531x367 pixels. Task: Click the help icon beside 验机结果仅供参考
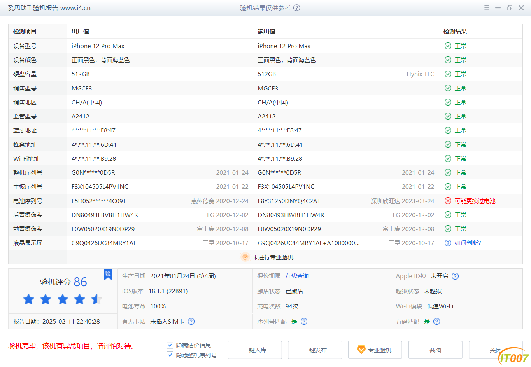296,8
